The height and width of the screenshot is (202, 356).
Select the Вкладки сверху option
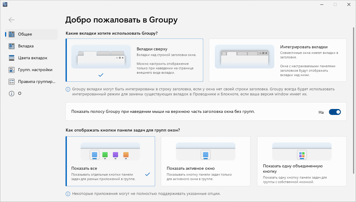[x=134, y=60]
